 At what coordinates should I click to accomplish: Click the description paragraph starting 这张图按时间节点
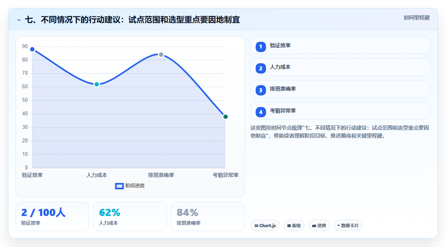340,132
